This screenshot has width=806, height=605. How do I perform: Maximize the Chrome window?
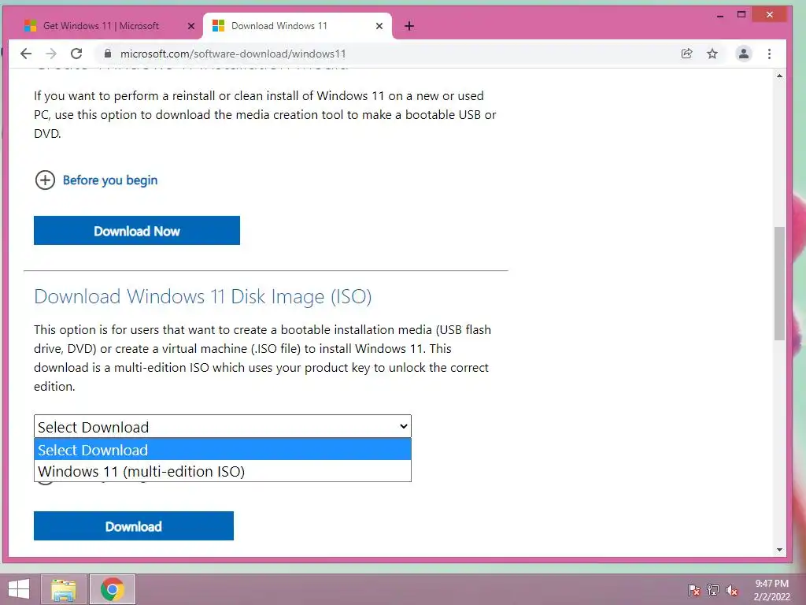click(x=741, y=15)
